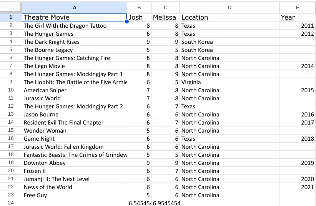This screenshot has height=206, width=316.
Task: Click Melissa's rating 5 for The Hobbit
Action: click(x=165, y=82)
